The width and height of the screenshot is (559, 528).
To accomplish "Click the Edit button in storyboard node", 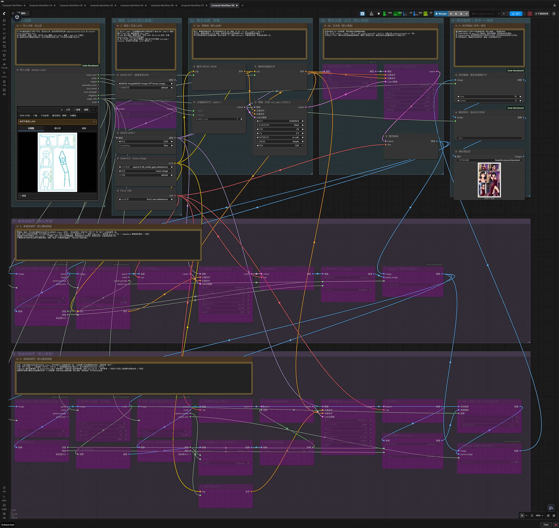I will tap(86, 110).
